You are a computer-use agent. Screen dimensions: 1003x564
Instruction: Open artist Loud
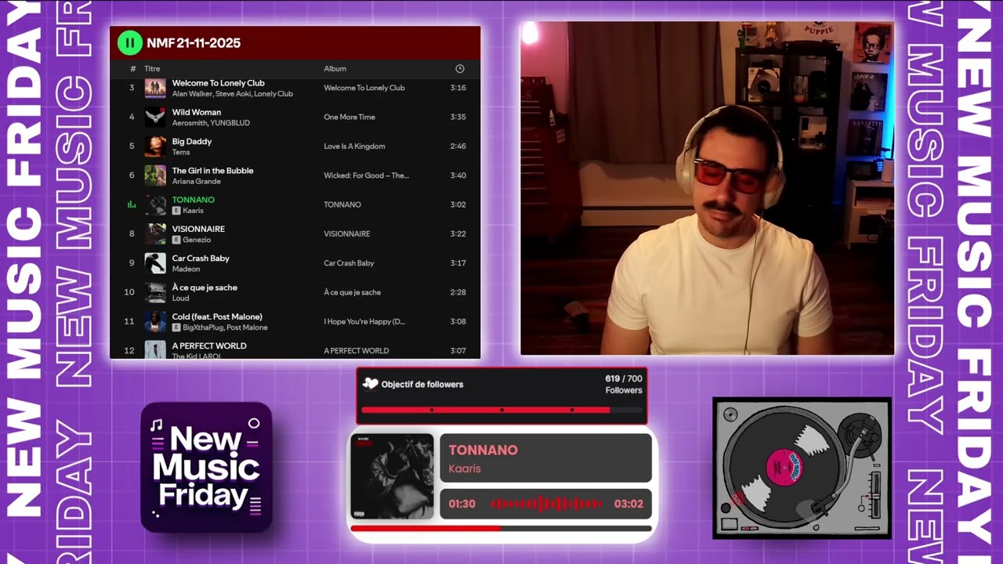[x=180, y=298]
